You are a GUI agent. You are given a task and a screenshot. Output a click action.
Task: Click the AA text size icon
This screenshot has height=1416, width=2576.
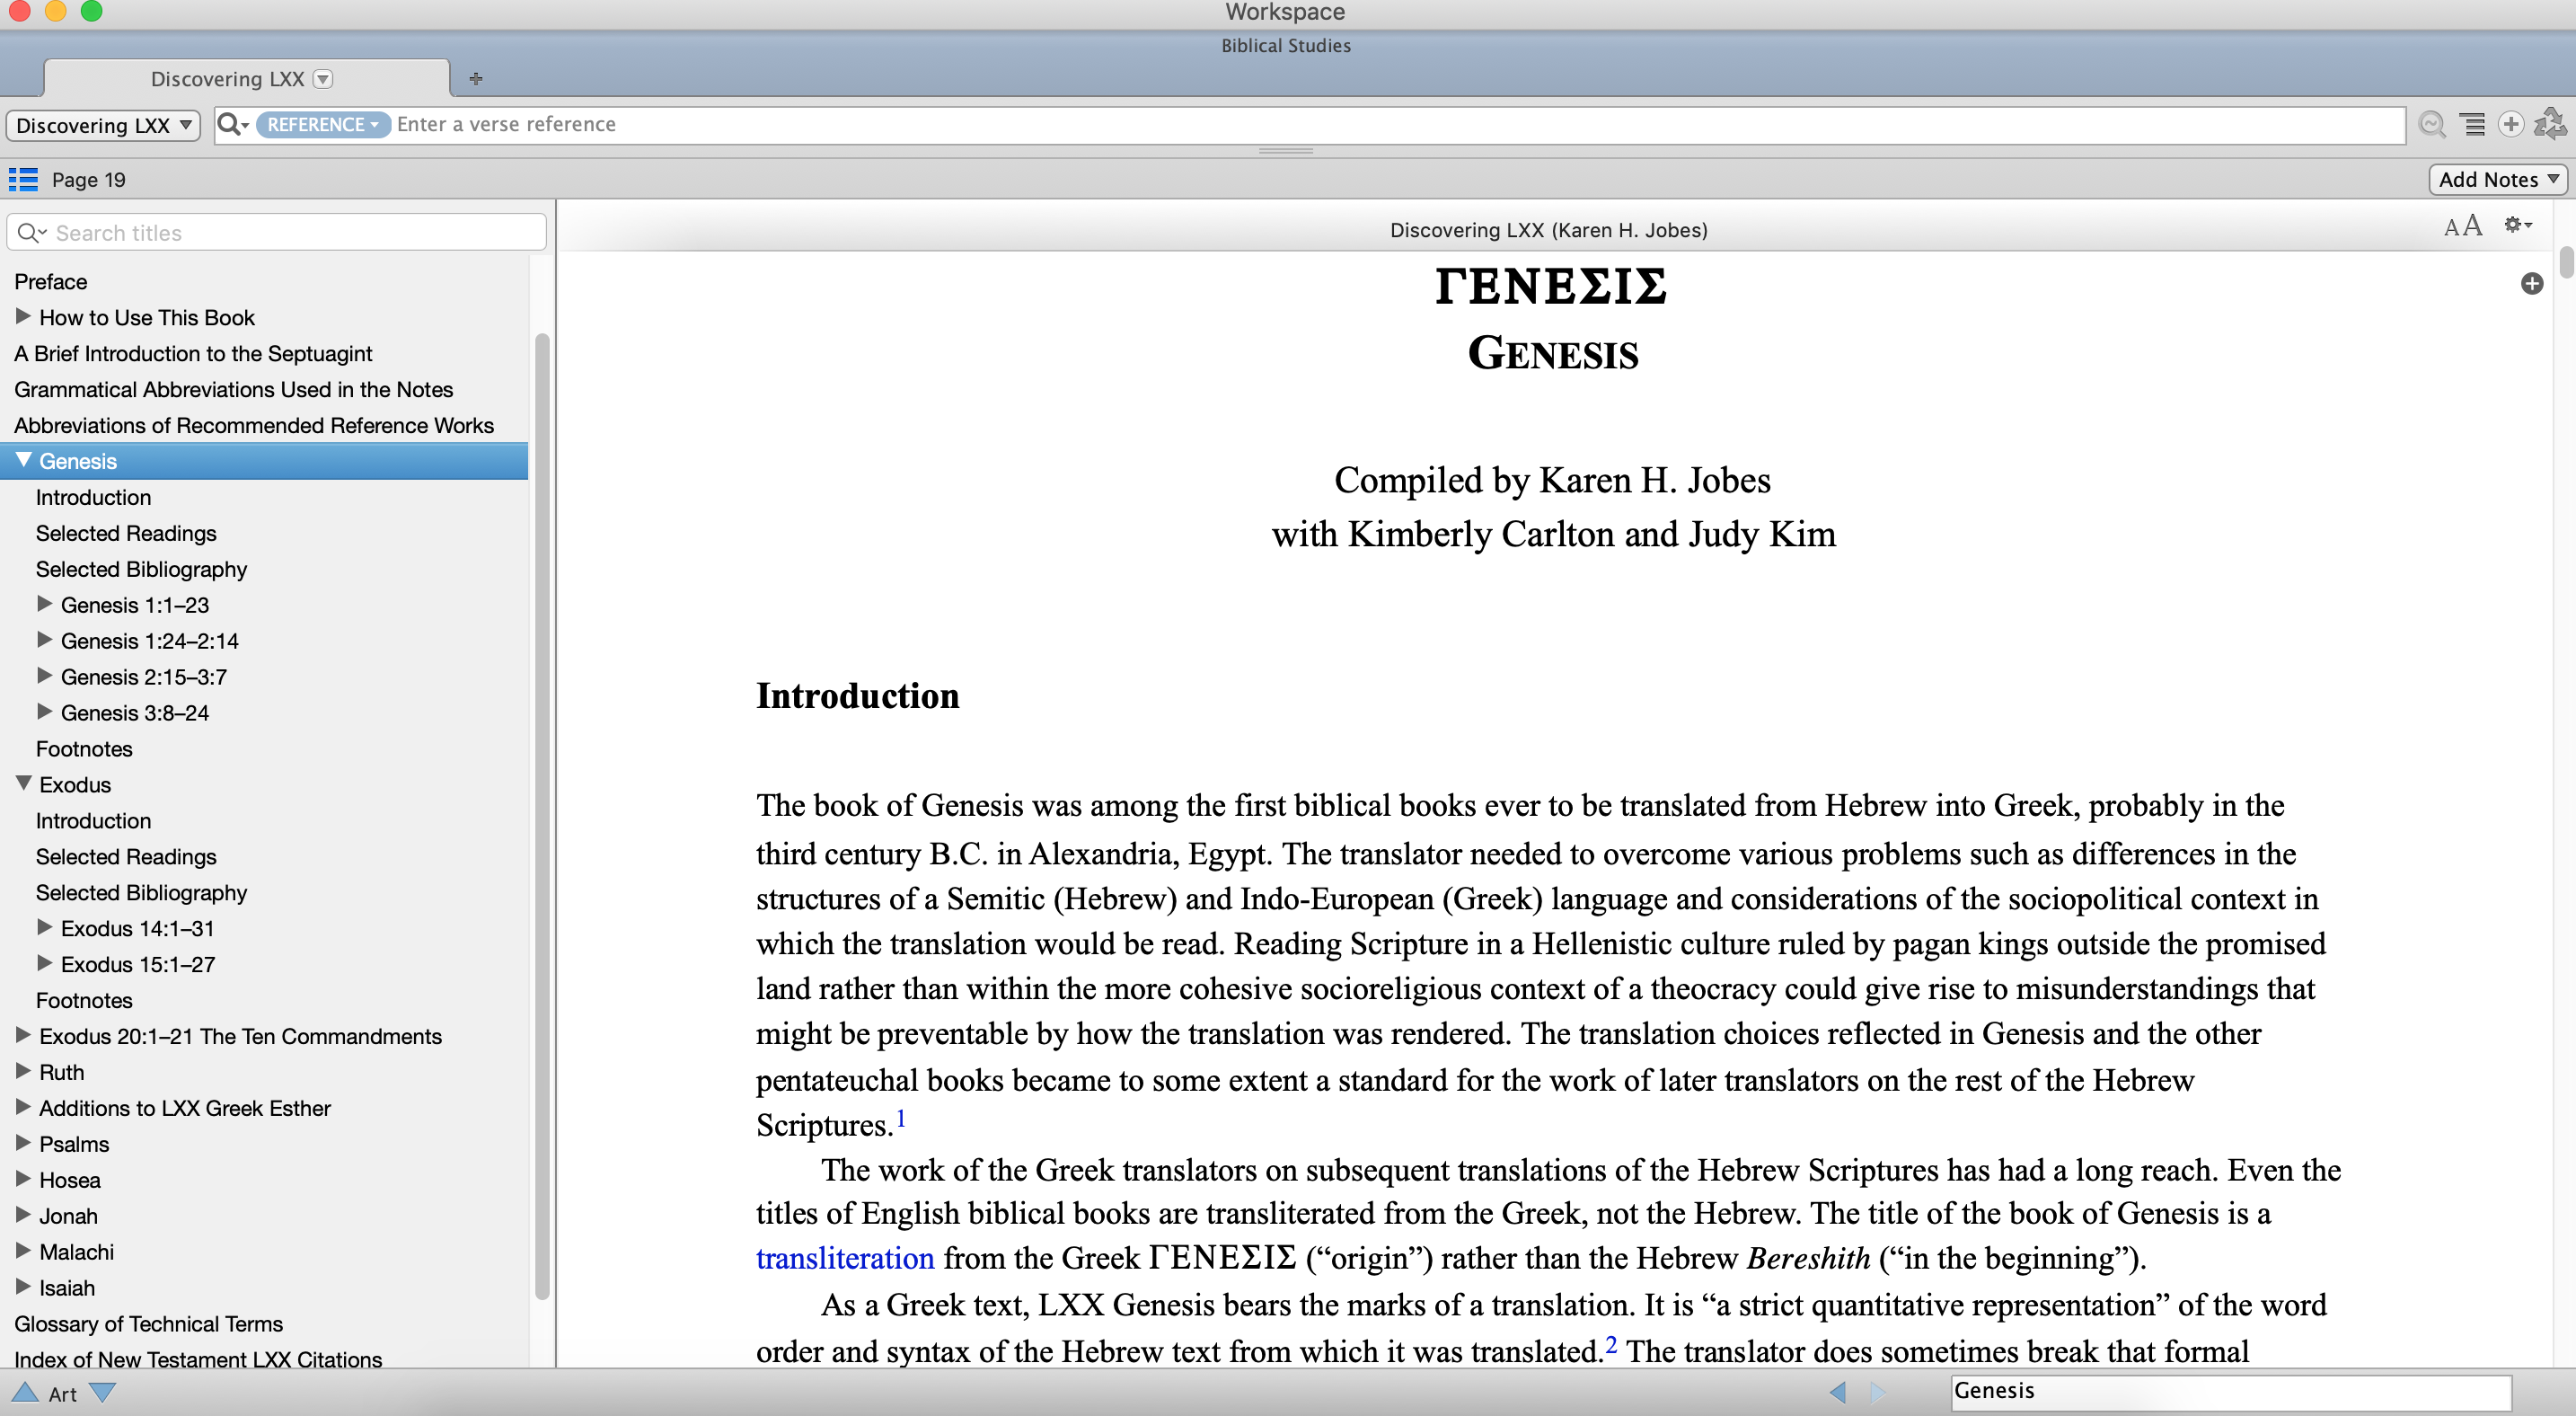point(2462,226)
